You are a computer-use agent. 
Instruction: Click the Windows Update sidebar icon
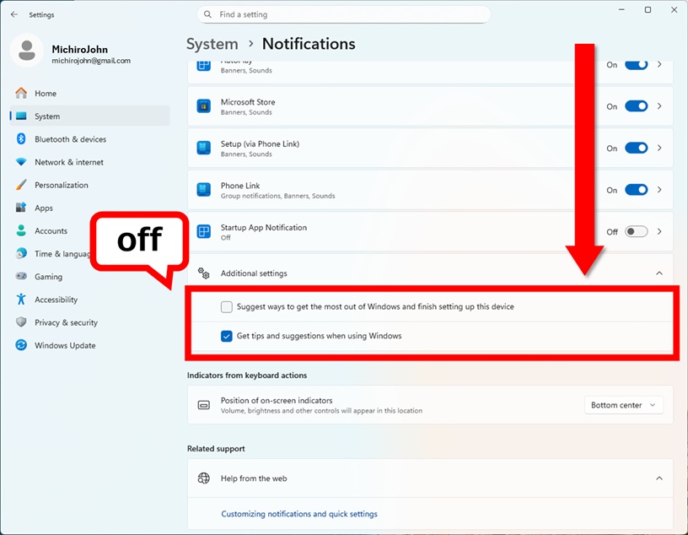click(21, 345)
